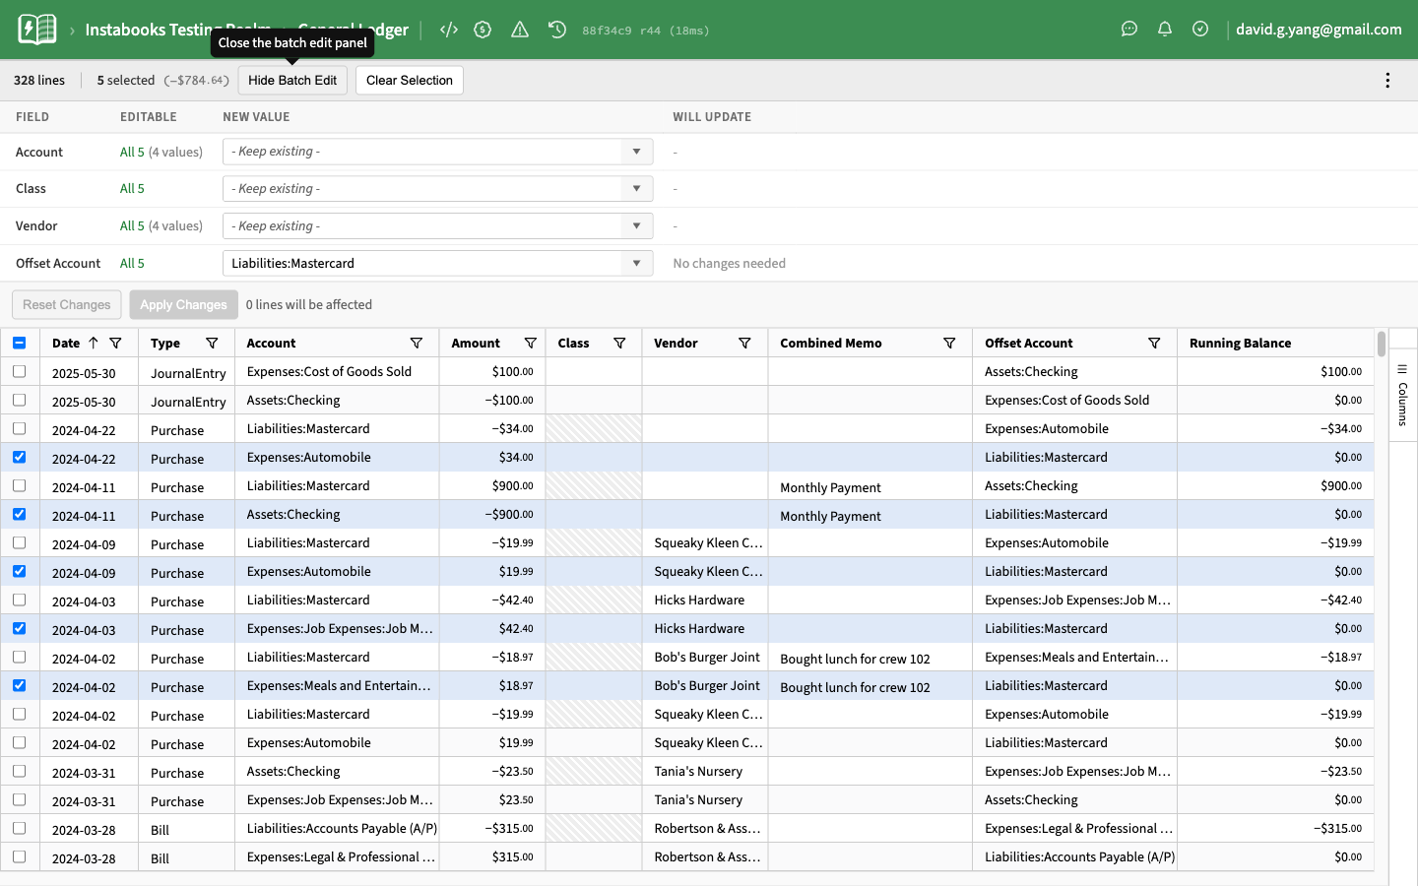Uncheck the 2024-04-11 Assets:Checking row
The image size is (1418, 886).
[x=20, y=514]
